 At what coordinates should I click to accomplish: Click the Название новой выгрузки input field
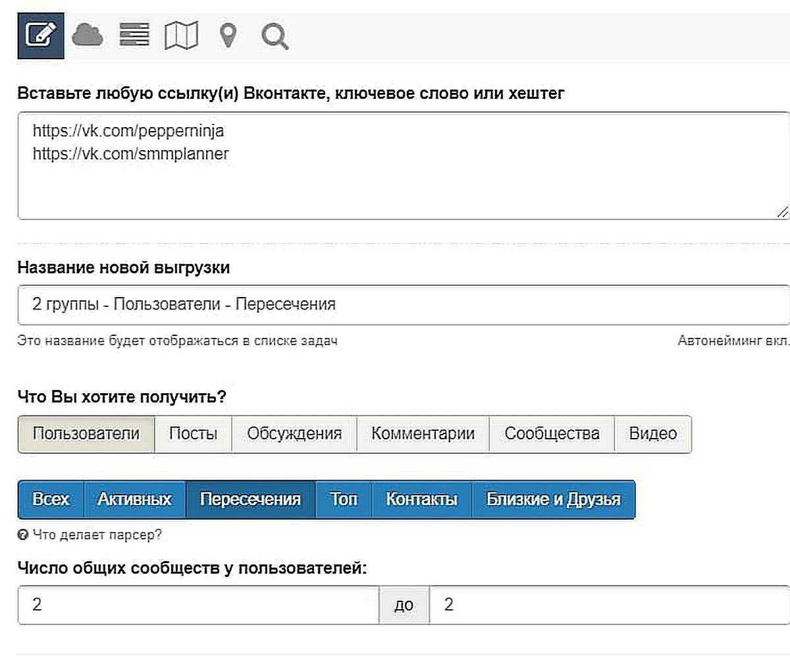[x=403, y=305]
